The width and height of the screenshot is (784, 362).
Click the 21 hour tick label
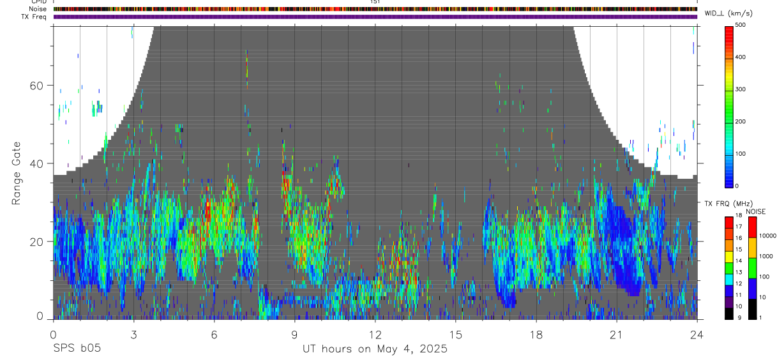[616, 335]
